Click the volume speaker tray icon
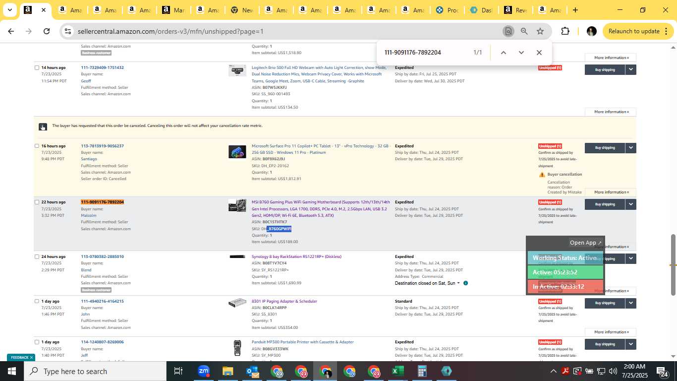The width and height of the screenshot is (677, 381). click(x=613, y=371)
